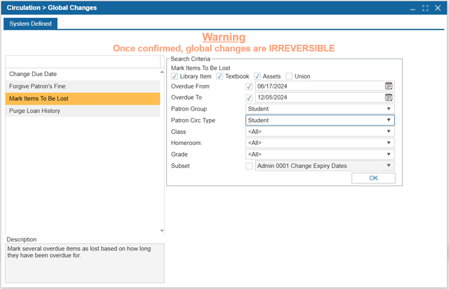
Task: Click the Patron Group label
Action: coord(189,109)
